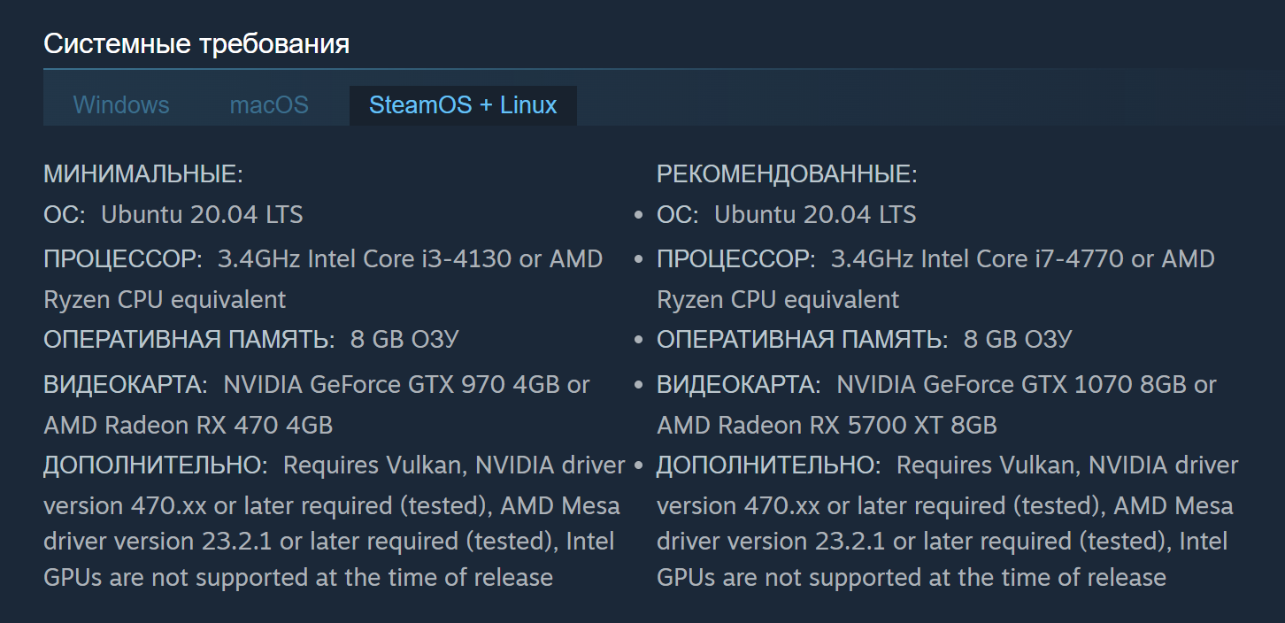Click the recommended ДОПОЛНИТЕЛЬНО label
Image resolution: width=1285 pixels, height=623 pixels.
coord(769,465)
